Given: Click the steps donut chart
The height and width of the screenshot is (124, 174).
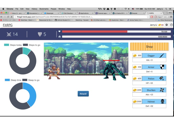Looking at the screenshot, I should (23, 61).
